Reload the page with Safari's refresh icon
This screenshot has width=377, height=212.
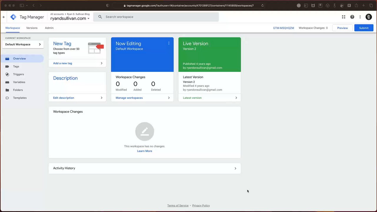tap(262, 5)
